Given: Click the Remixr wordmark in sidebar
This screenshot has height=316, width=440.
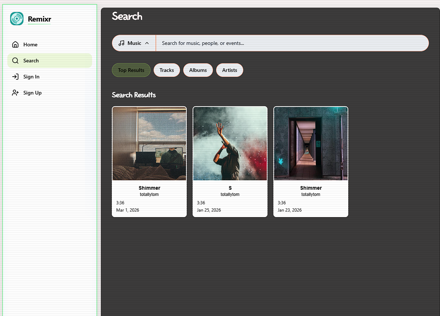Looking at the screenshot, I should coord(39,19).
